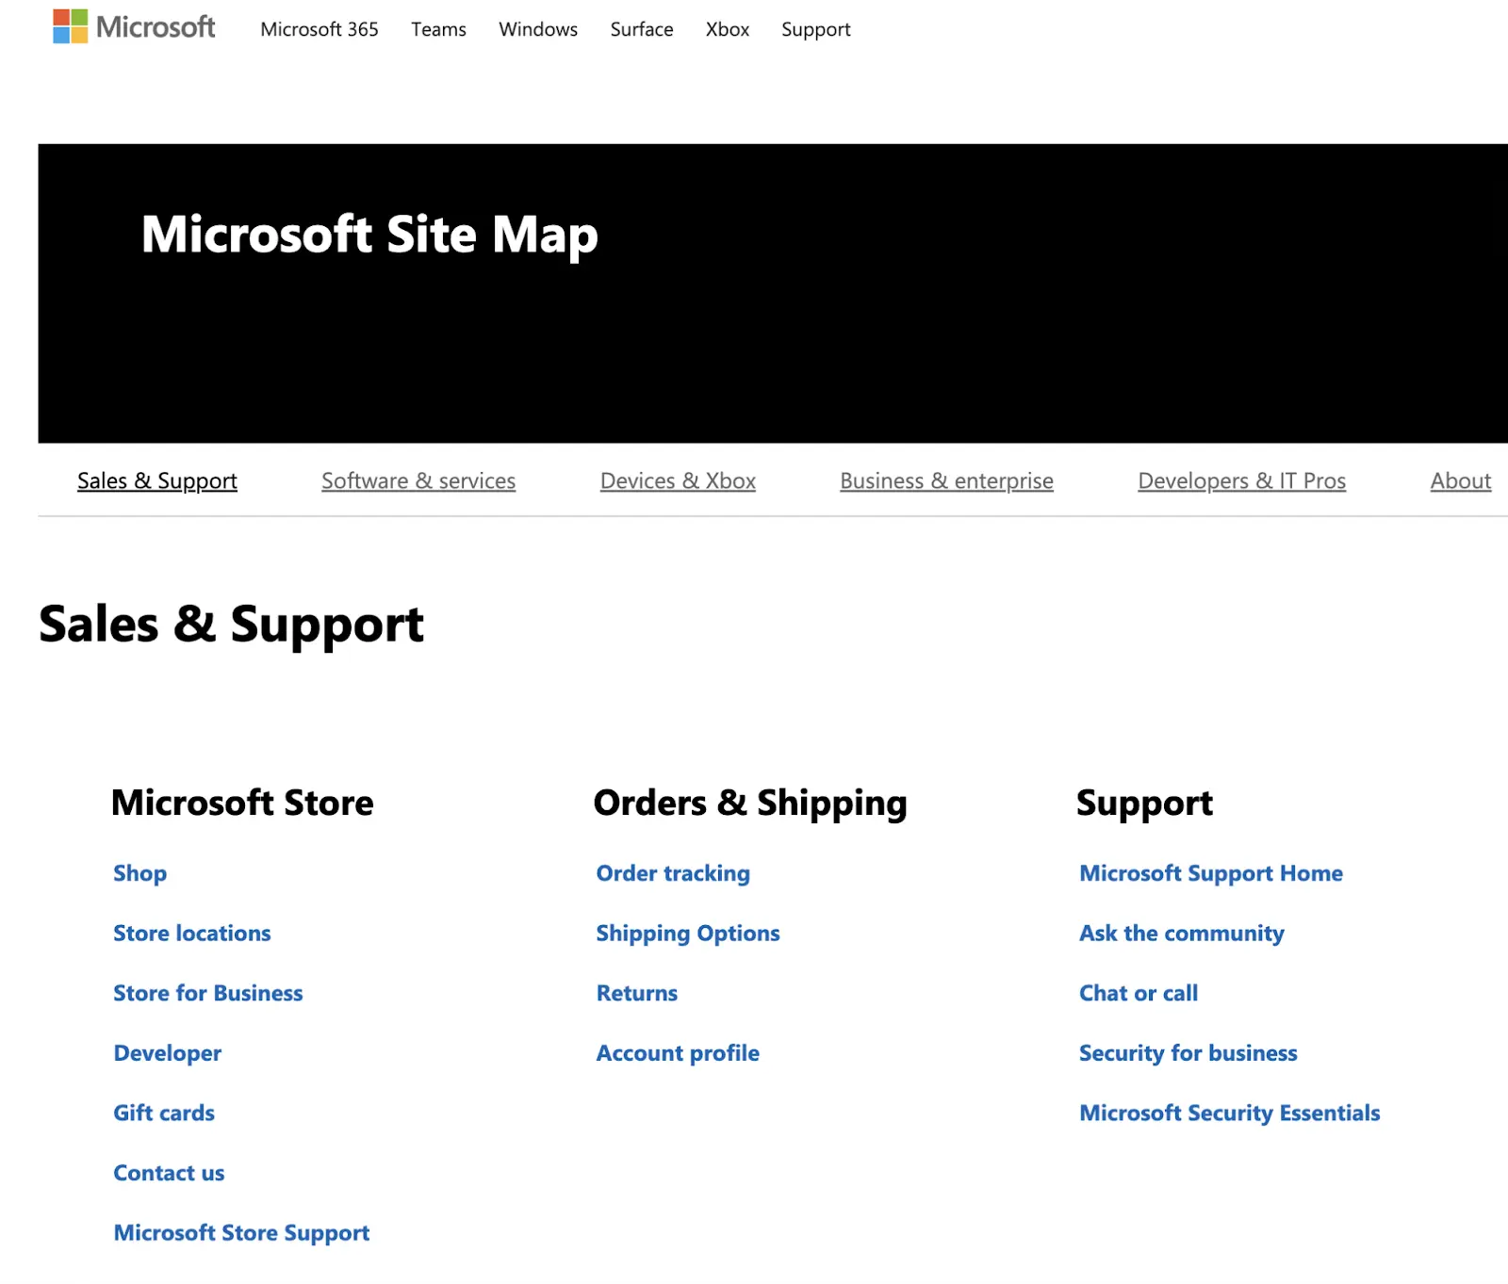Open the Shop link
This screenshot has width=1508, height=1284.
139,873
